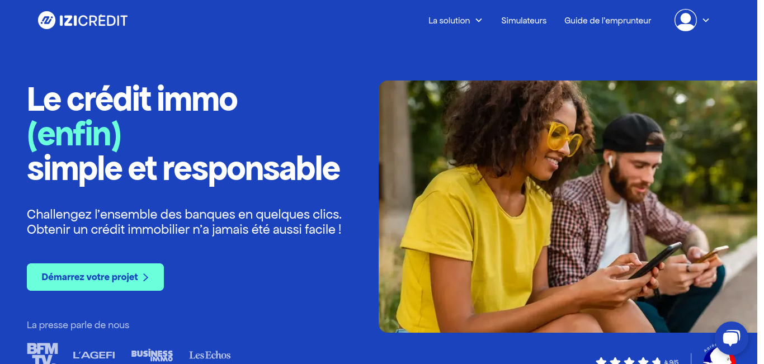
Task: Click the La presse parle de nous label
Action: coord(78,325)
